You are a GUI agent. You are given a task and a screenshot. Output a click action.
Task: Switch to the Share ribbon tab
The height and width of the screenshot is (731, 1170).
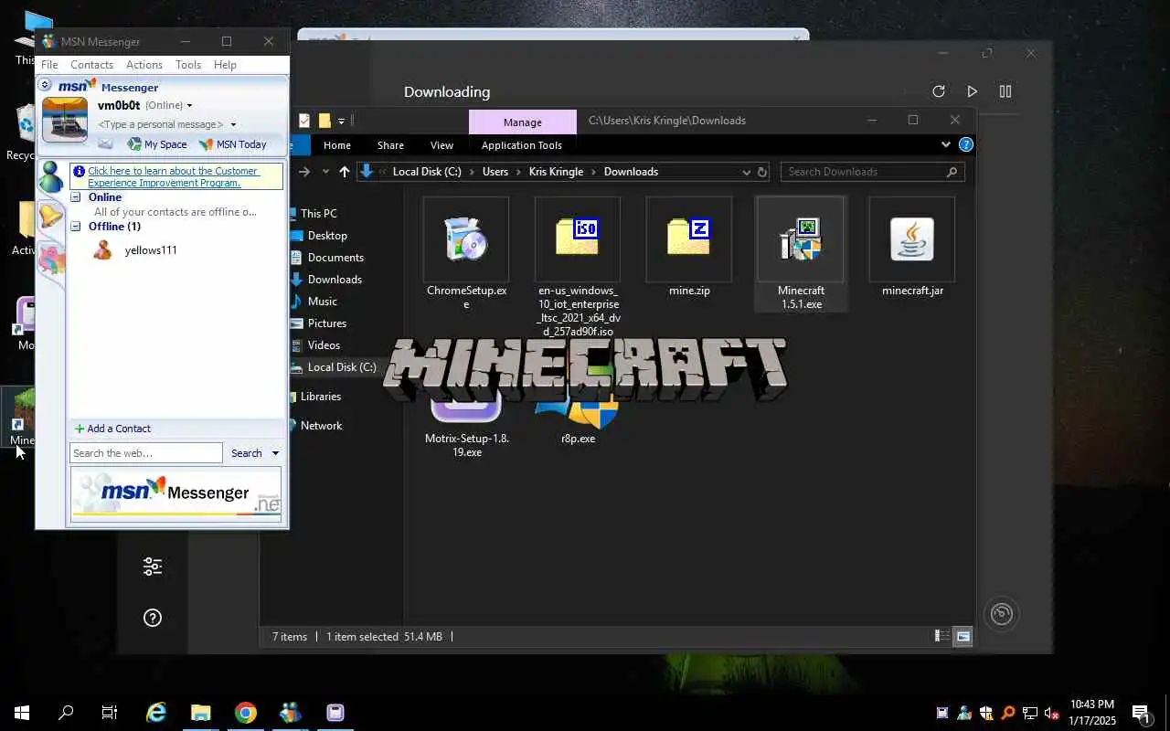point(390,145)
